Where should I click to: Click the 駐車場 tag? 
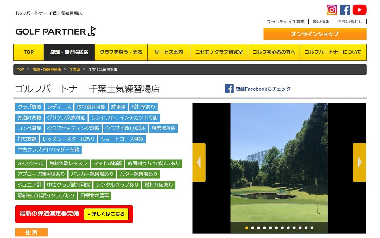pos(118,107)
